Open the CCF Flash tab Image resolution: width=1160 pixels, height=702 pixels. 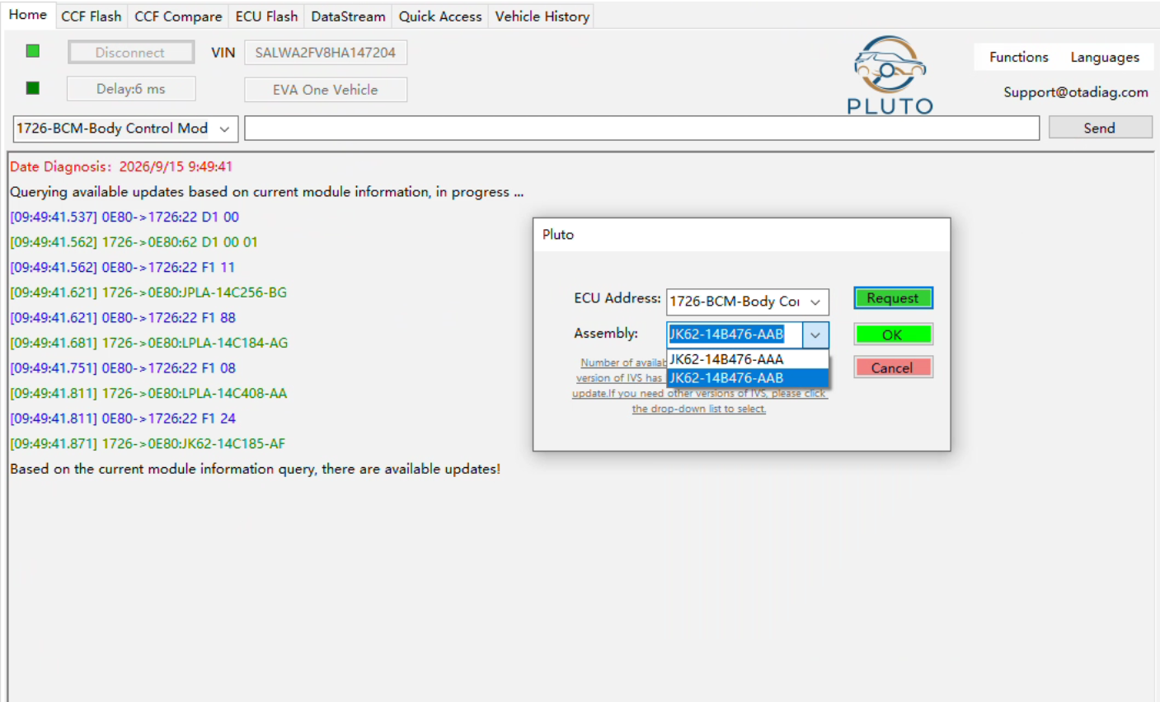[x=91, y=16]
